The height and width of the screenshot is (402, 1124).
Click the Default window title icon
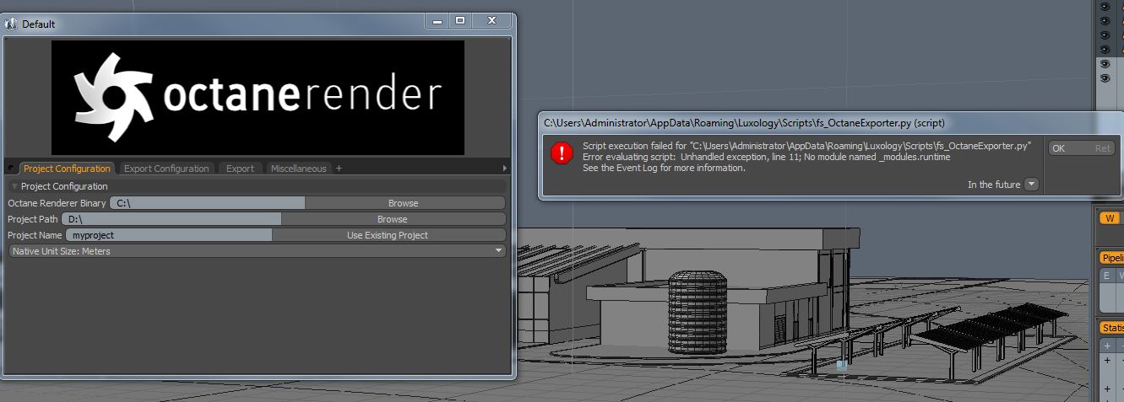(12, 24)
